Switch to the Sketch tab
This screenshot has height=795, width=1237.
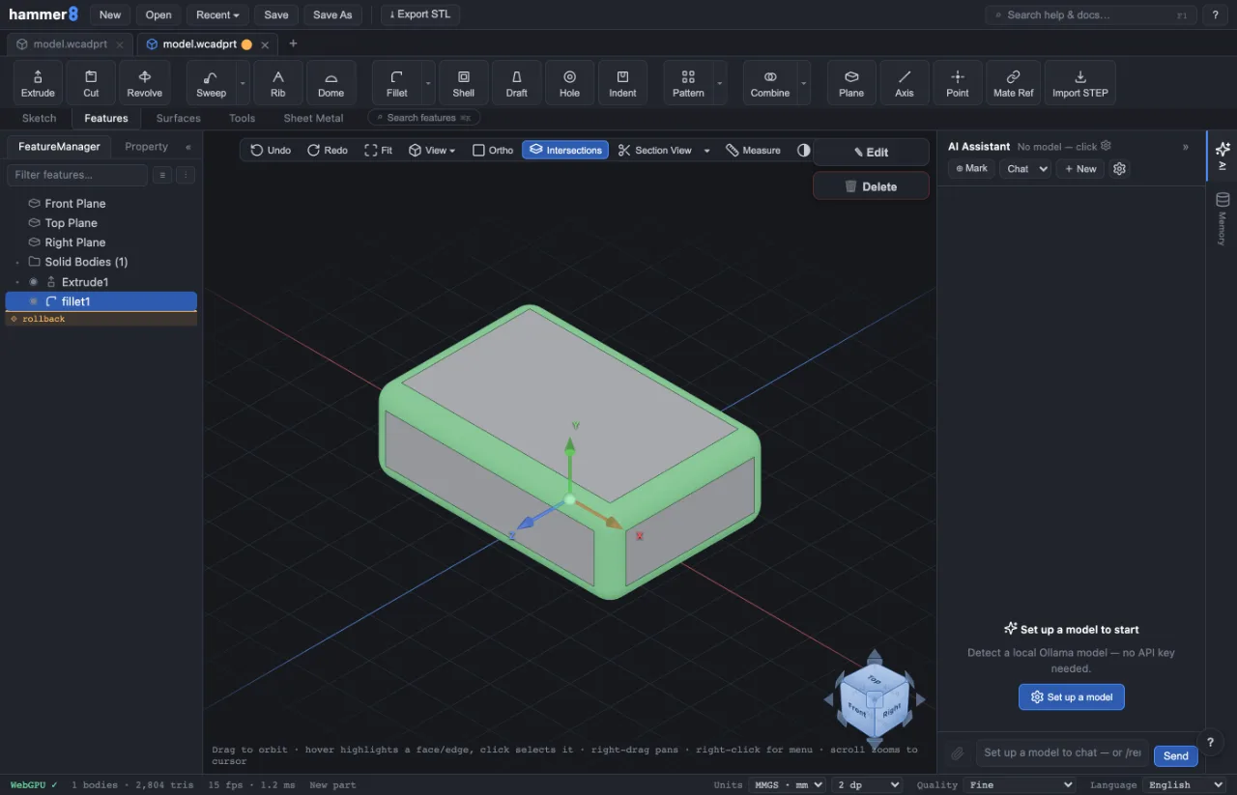40,118
